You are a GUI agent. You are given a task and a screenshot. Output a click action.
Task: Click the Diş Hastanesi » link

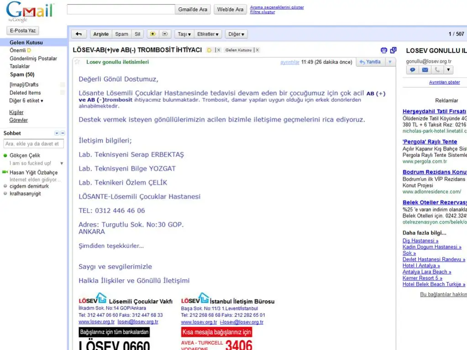420,240
